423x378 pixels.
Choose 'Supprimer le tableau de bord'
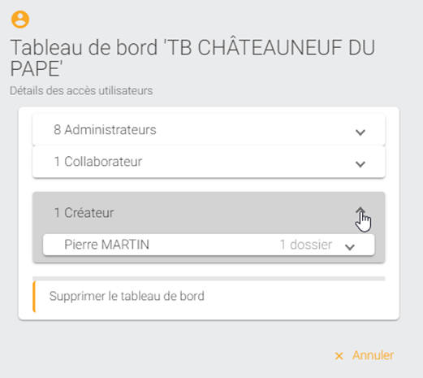pyautogui.click(x=127, y=296)
